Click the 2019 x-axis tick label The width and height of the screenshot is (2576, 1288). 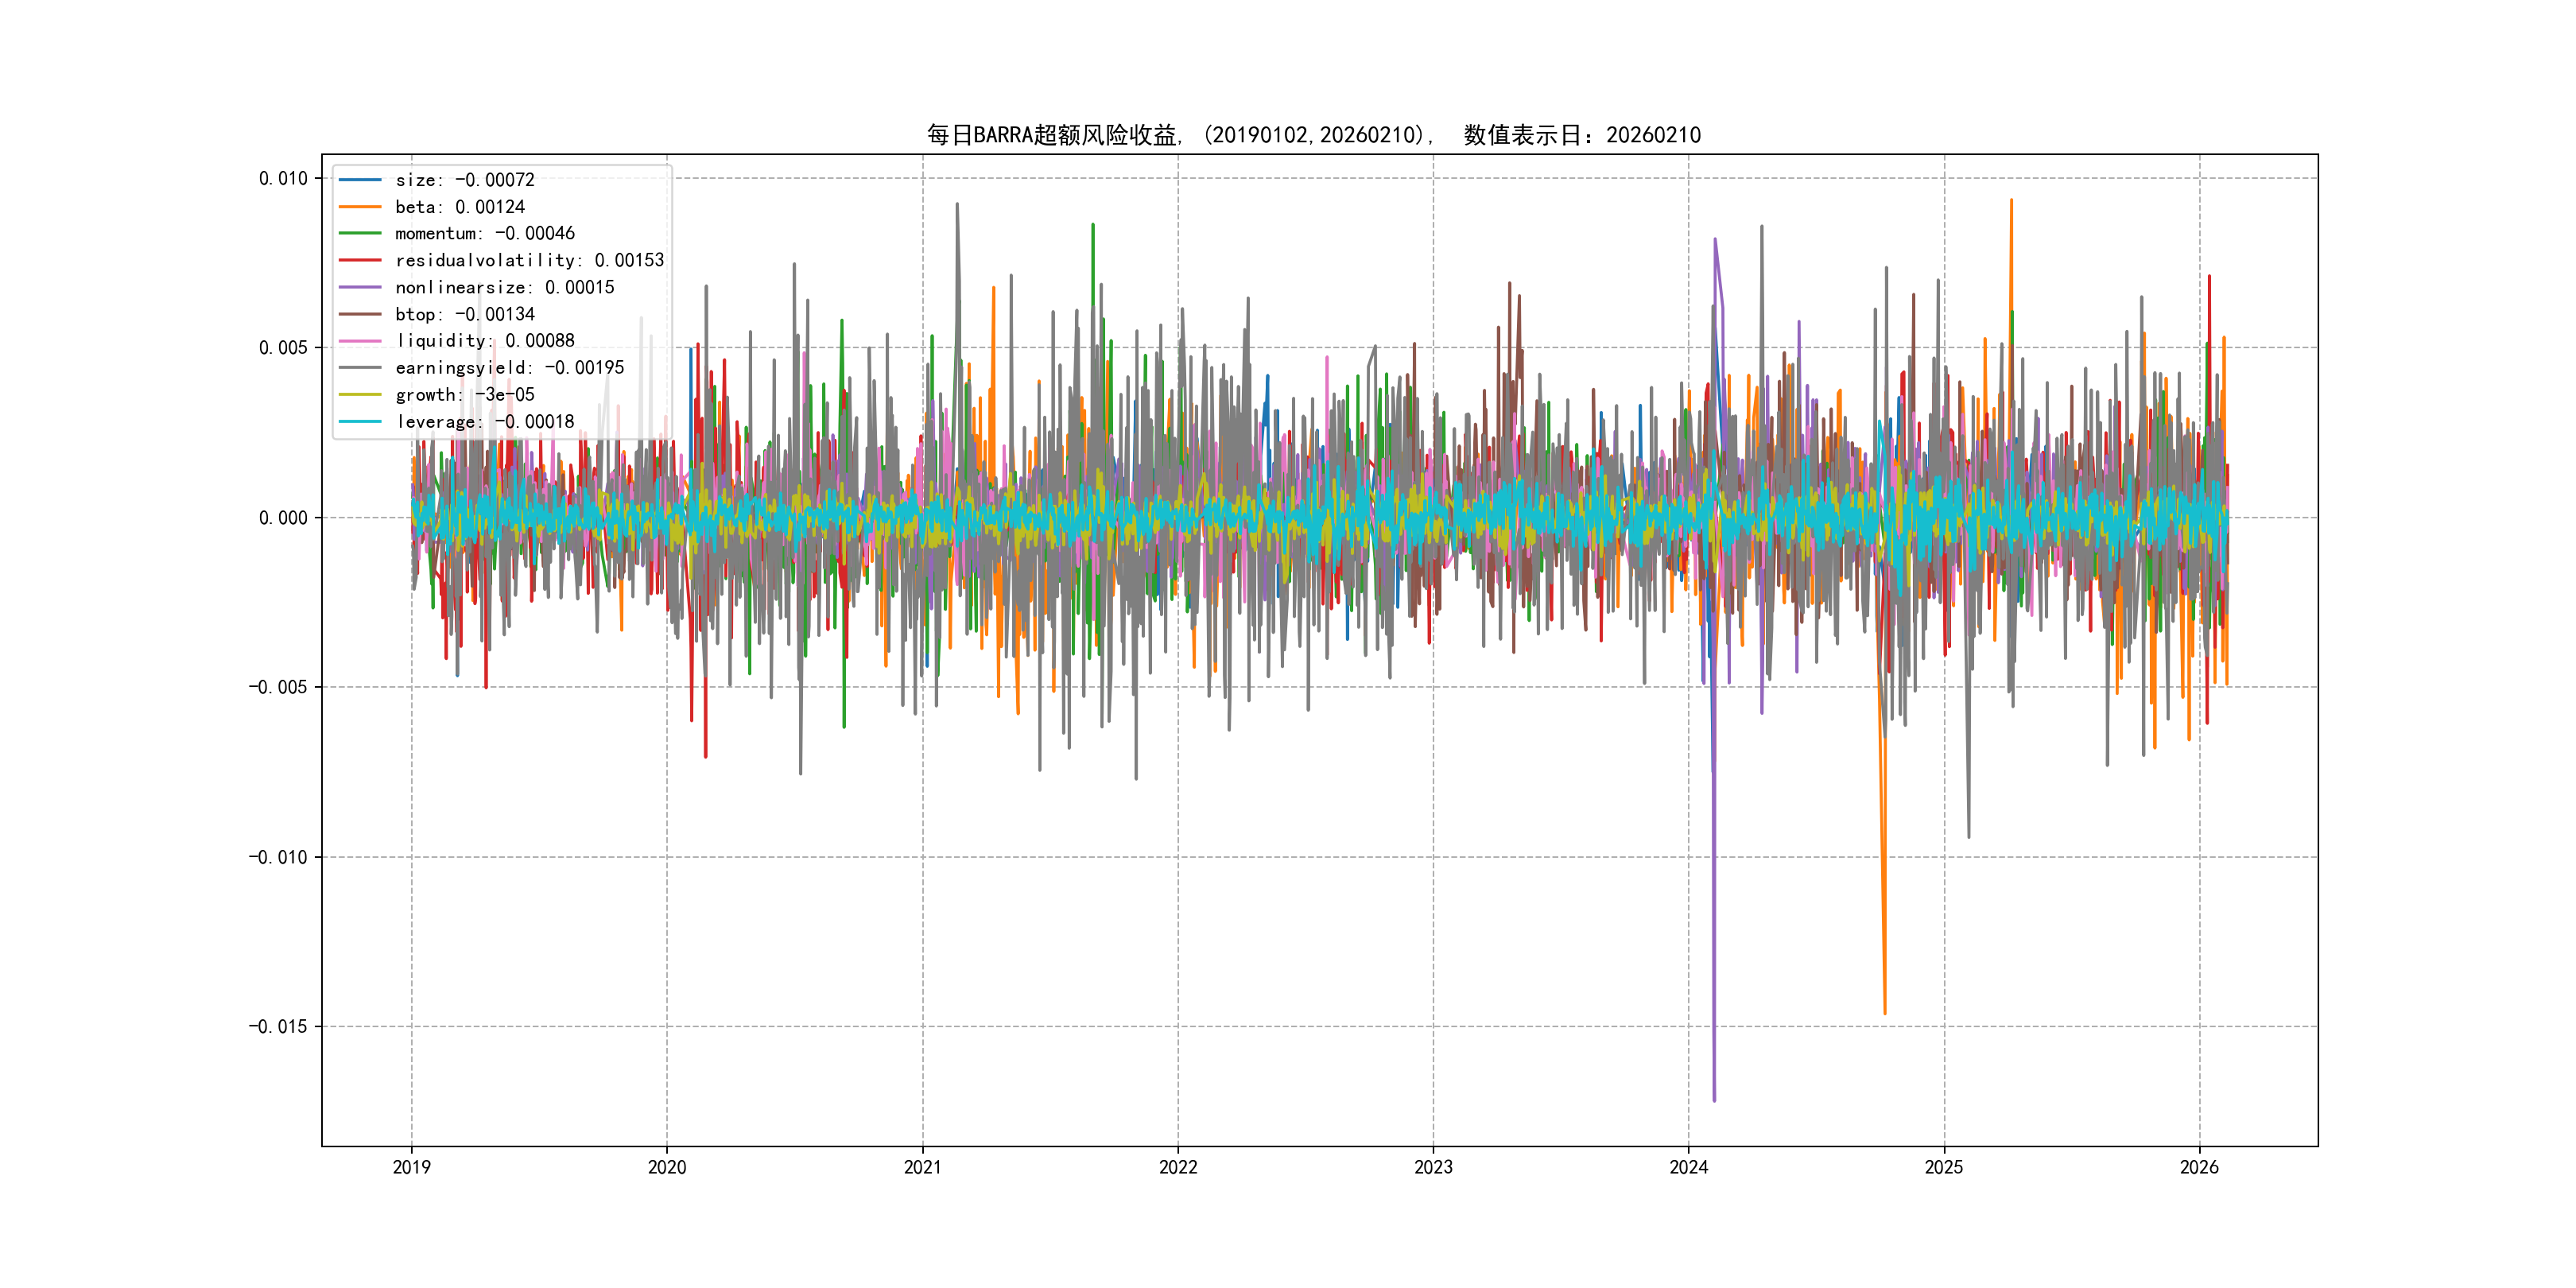point(411,1167)
